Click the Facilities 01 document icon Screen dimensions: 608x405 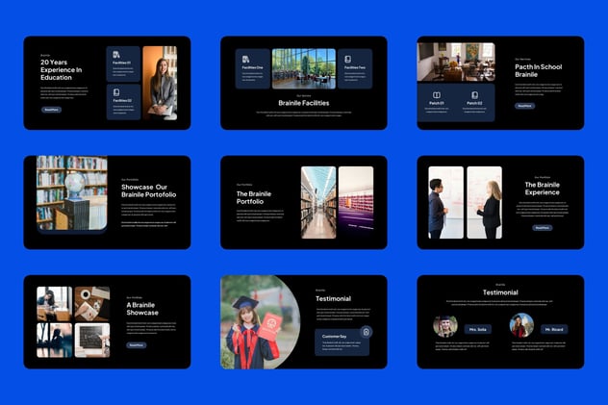click(x=116, y=55)
